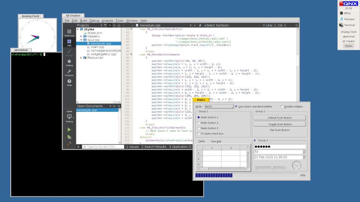
Task: Click the Default Push Button
Action: pyautogui.click(x=279, y=118)
